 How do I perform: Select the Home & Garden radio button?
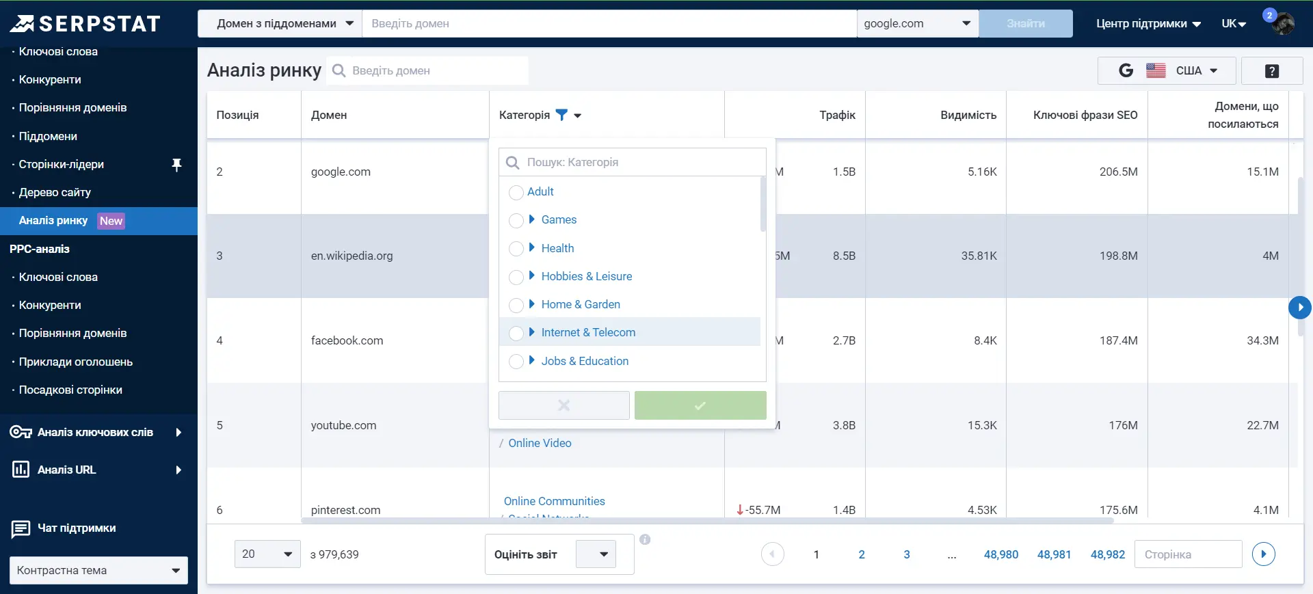pos(516,306)
